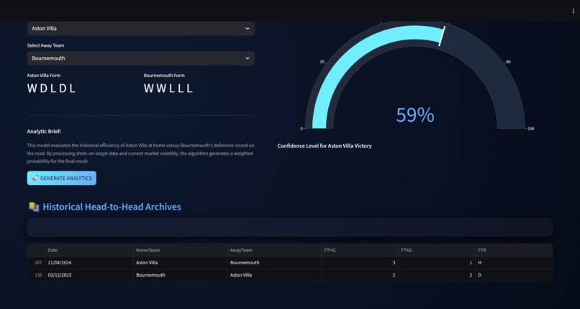580x309 pixels.
Task: Sort table by AwayTeam column header
Action: point(274,250)
